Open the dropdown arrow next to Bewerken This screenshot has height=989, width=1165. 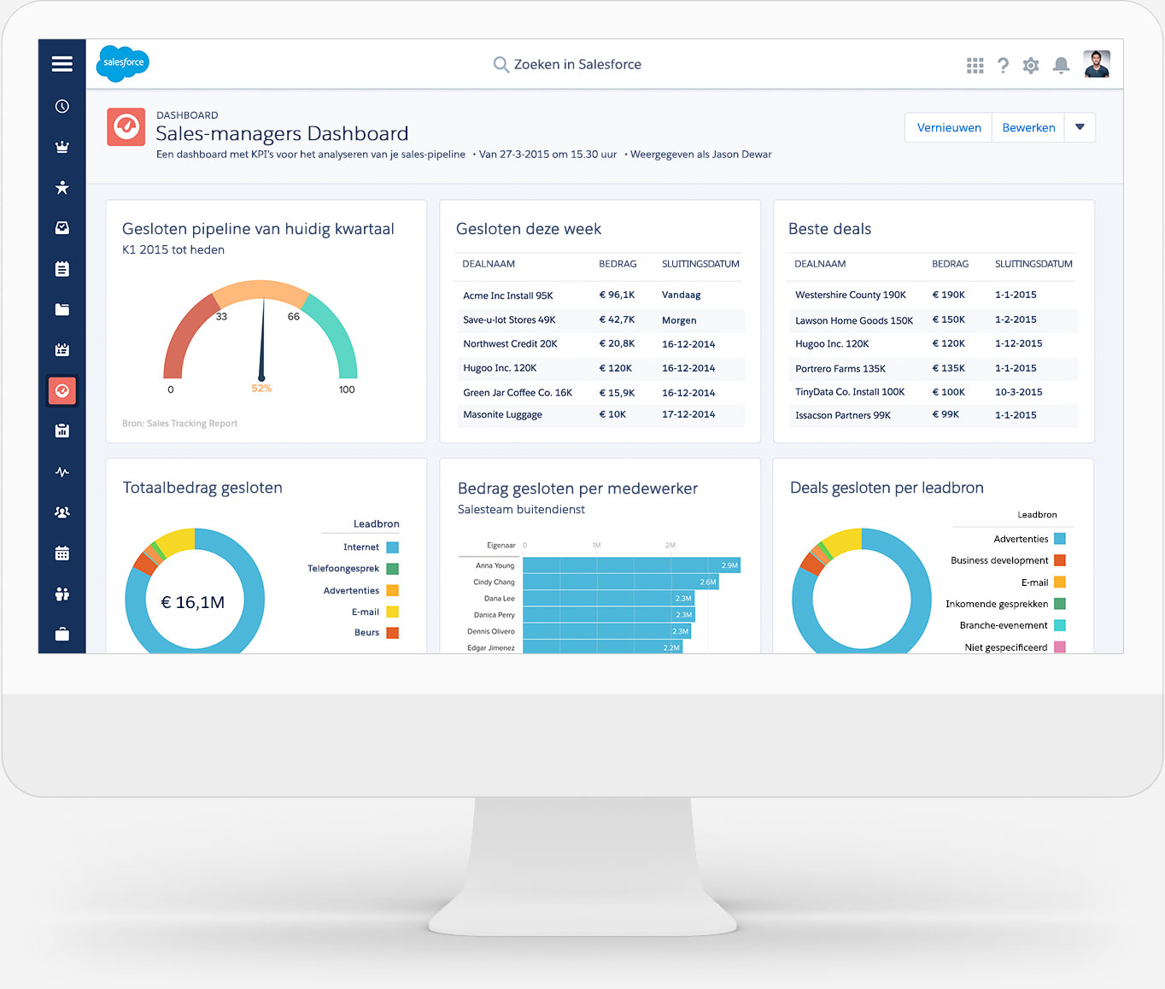point(1080,127)
